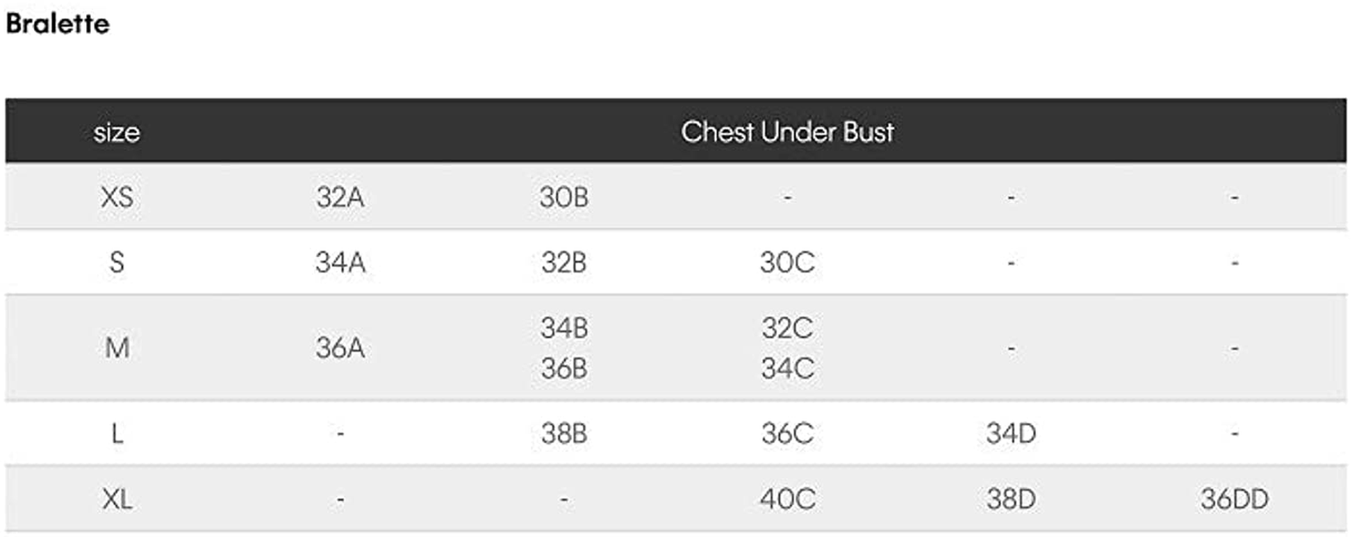Select the L size row label
The height and width of the screenshot is (537, 1352).
(x=117, y=433)
